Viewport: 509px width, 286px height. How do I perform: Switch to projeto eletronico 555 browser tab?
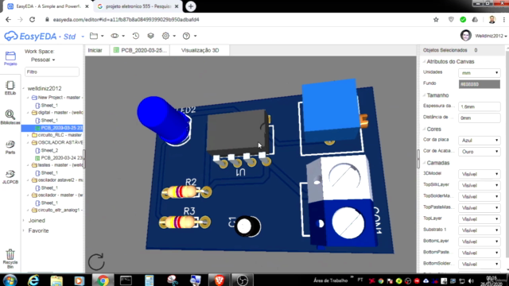click(138, 6)
